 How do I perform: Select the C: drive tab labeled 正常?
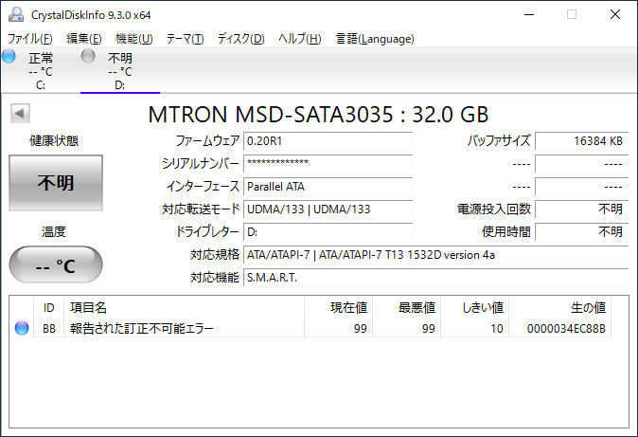point(41,70)
